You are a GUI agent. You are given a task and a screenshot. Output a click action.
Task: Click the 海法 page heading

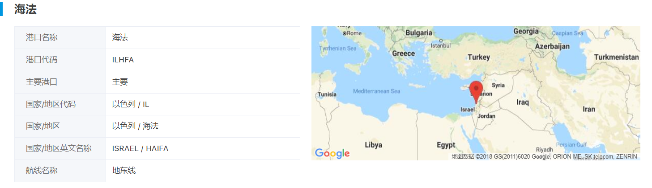coord(25,9)
